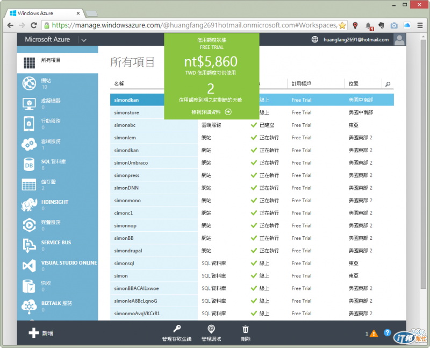Select the Windows Azure browser tab

(x=45, y=13)
